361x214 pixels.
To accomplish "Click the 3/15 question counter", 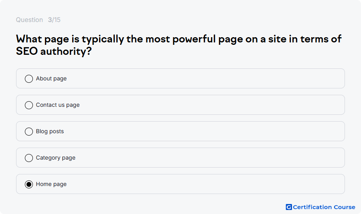I will click(x=54, y=20).
